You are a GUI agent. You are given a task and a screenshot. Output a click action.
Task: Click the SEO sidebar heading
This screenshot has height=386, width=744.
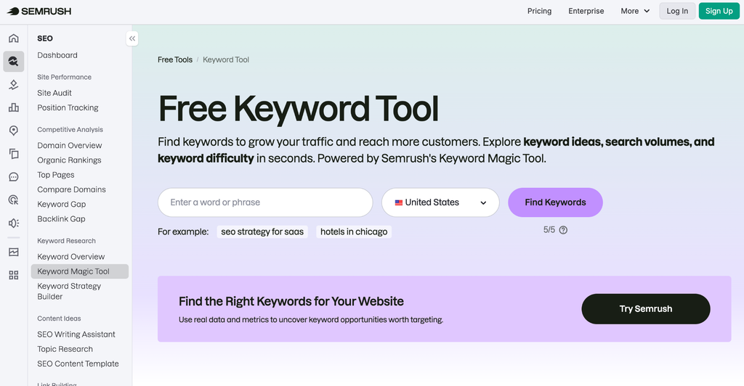coord(45,38)
